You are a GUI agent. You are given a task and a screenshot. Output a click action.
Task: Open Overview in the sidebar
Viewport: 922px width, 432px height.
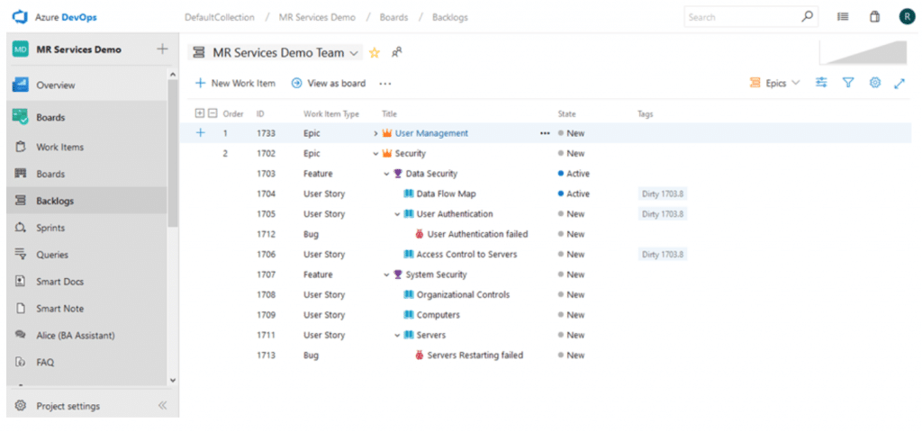[87, 85]
